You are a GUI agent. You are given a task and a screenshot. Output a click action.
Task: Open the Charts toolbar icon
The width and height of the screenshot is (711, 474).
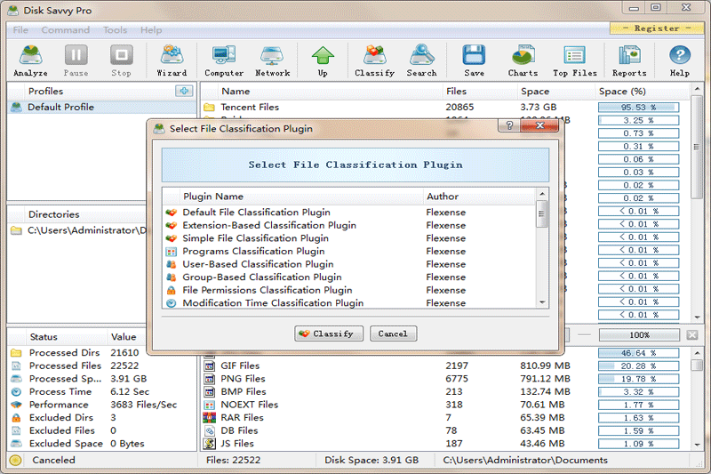click(x=523, y=60)
